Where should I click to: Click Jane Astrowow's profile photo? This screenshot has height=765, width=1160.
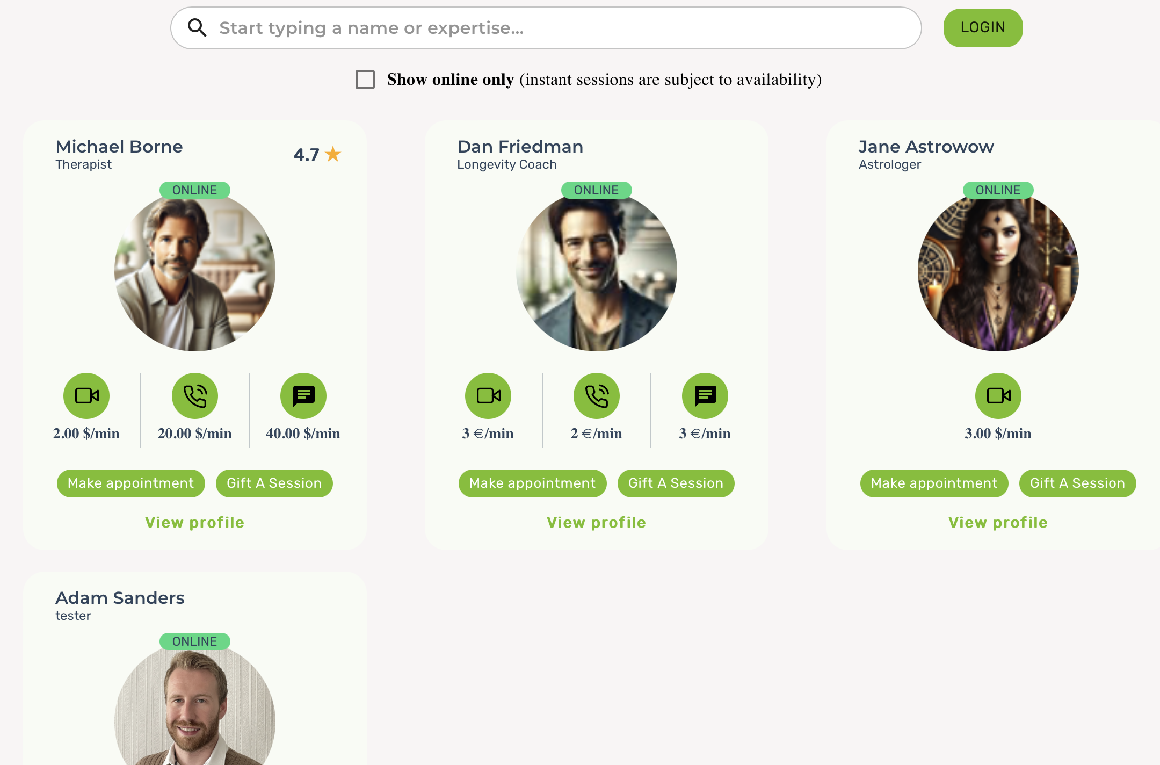pyautogui.click(x=998, y=271)
